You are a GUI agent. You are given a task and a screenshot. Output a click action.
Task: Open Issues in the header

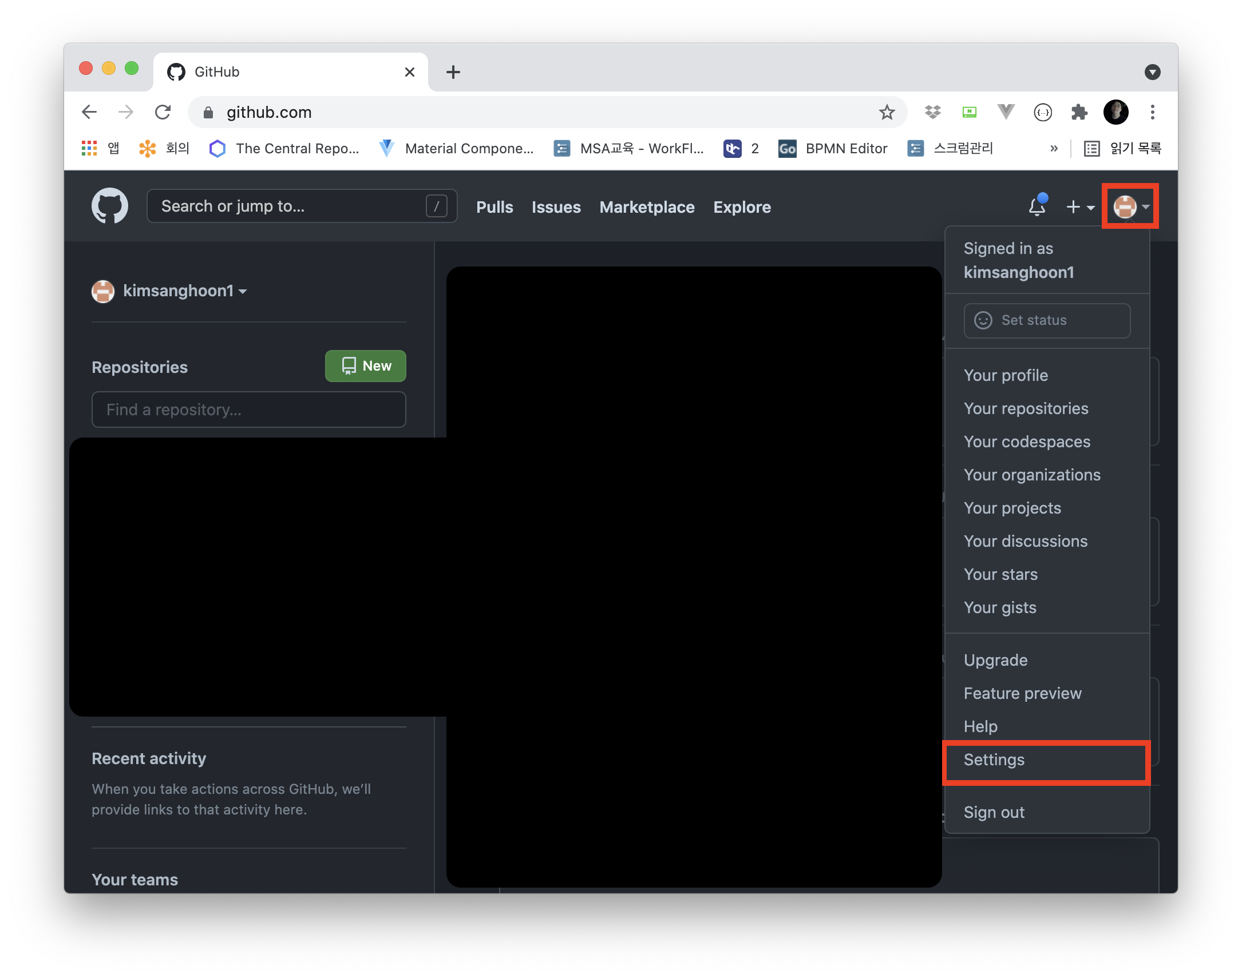(x=556, y=207)
